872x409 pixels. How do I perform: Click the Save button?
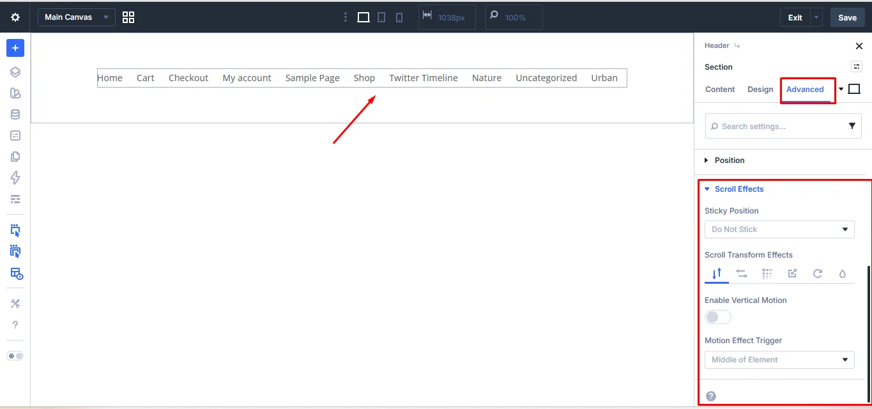(847, 17)
